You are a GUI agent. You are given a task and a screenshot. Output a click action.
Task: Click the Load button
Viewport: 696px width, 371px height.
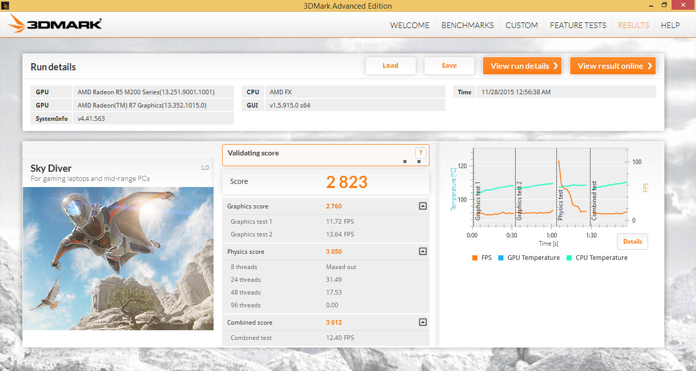coord(390,65)
